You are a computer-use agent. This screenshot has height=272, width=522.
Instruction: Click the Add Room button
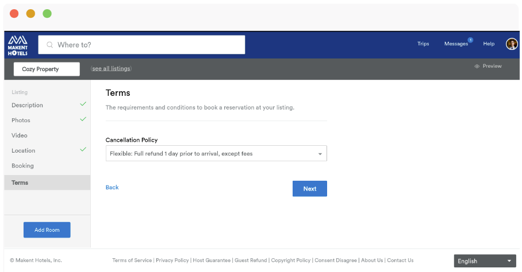(x=47, y=230)
